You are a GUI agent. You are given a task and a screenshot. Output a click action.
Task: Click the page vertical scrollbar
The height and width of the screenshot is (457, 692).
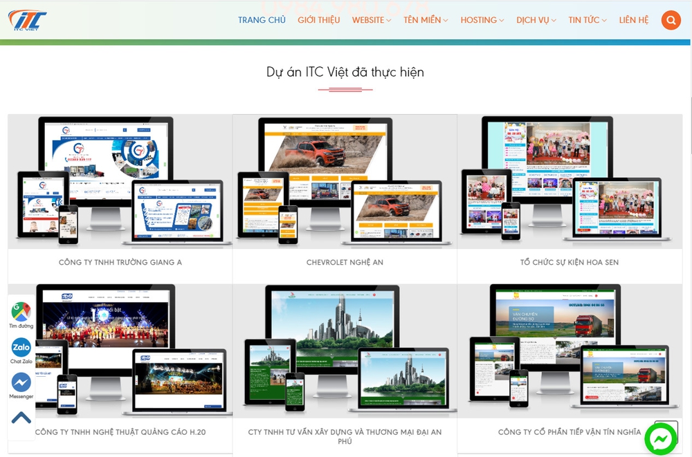point(691,126)
